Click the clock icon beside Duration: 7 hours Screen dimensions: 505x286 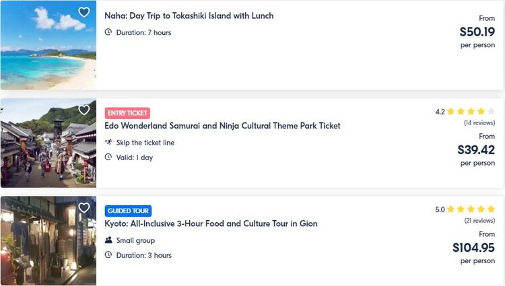108,32
